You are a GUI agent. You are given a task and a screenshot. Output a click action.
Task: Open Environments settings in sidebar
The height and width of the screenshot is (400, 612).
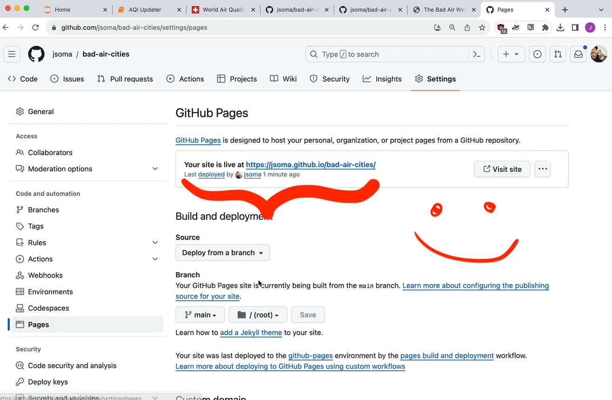pyautogui.click(x=87, y=292)
